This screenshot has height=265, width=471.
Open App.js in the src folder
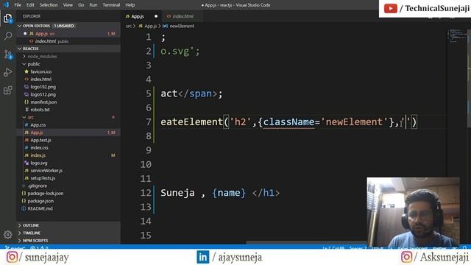click(37, 132)
